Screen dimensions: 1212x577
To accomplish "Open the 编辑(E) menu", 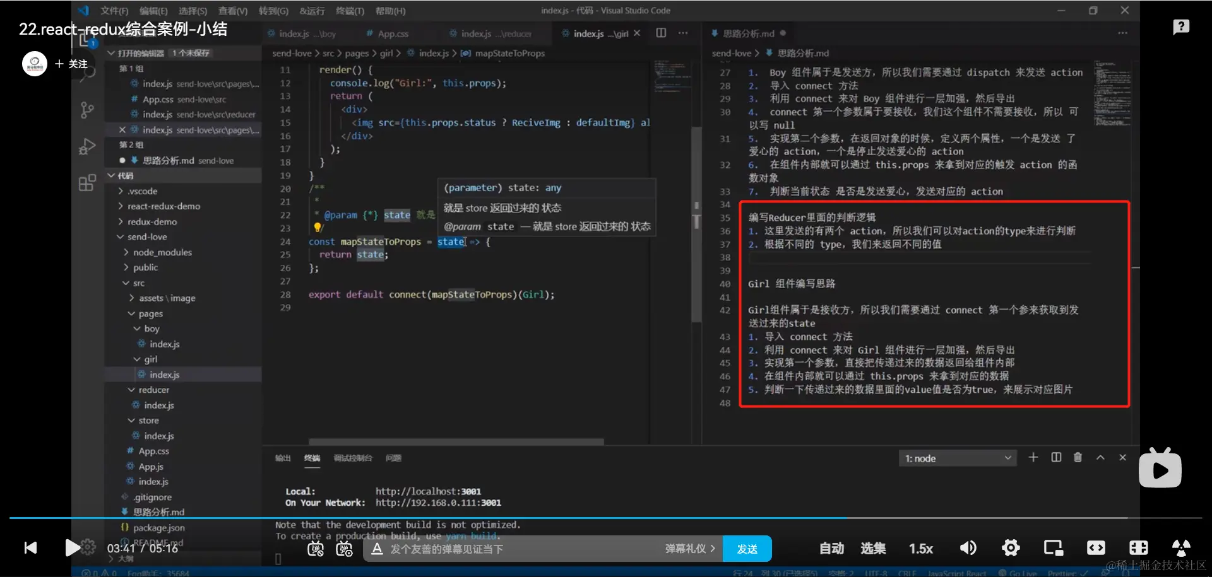I will pyautogui.click(x=153, y=11).
